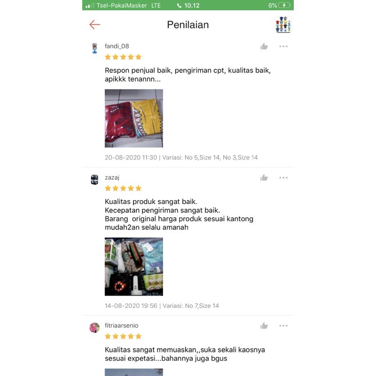Open the product thumbnail in the header
Screen dimensions: 376x376
(x=283, y=24)
